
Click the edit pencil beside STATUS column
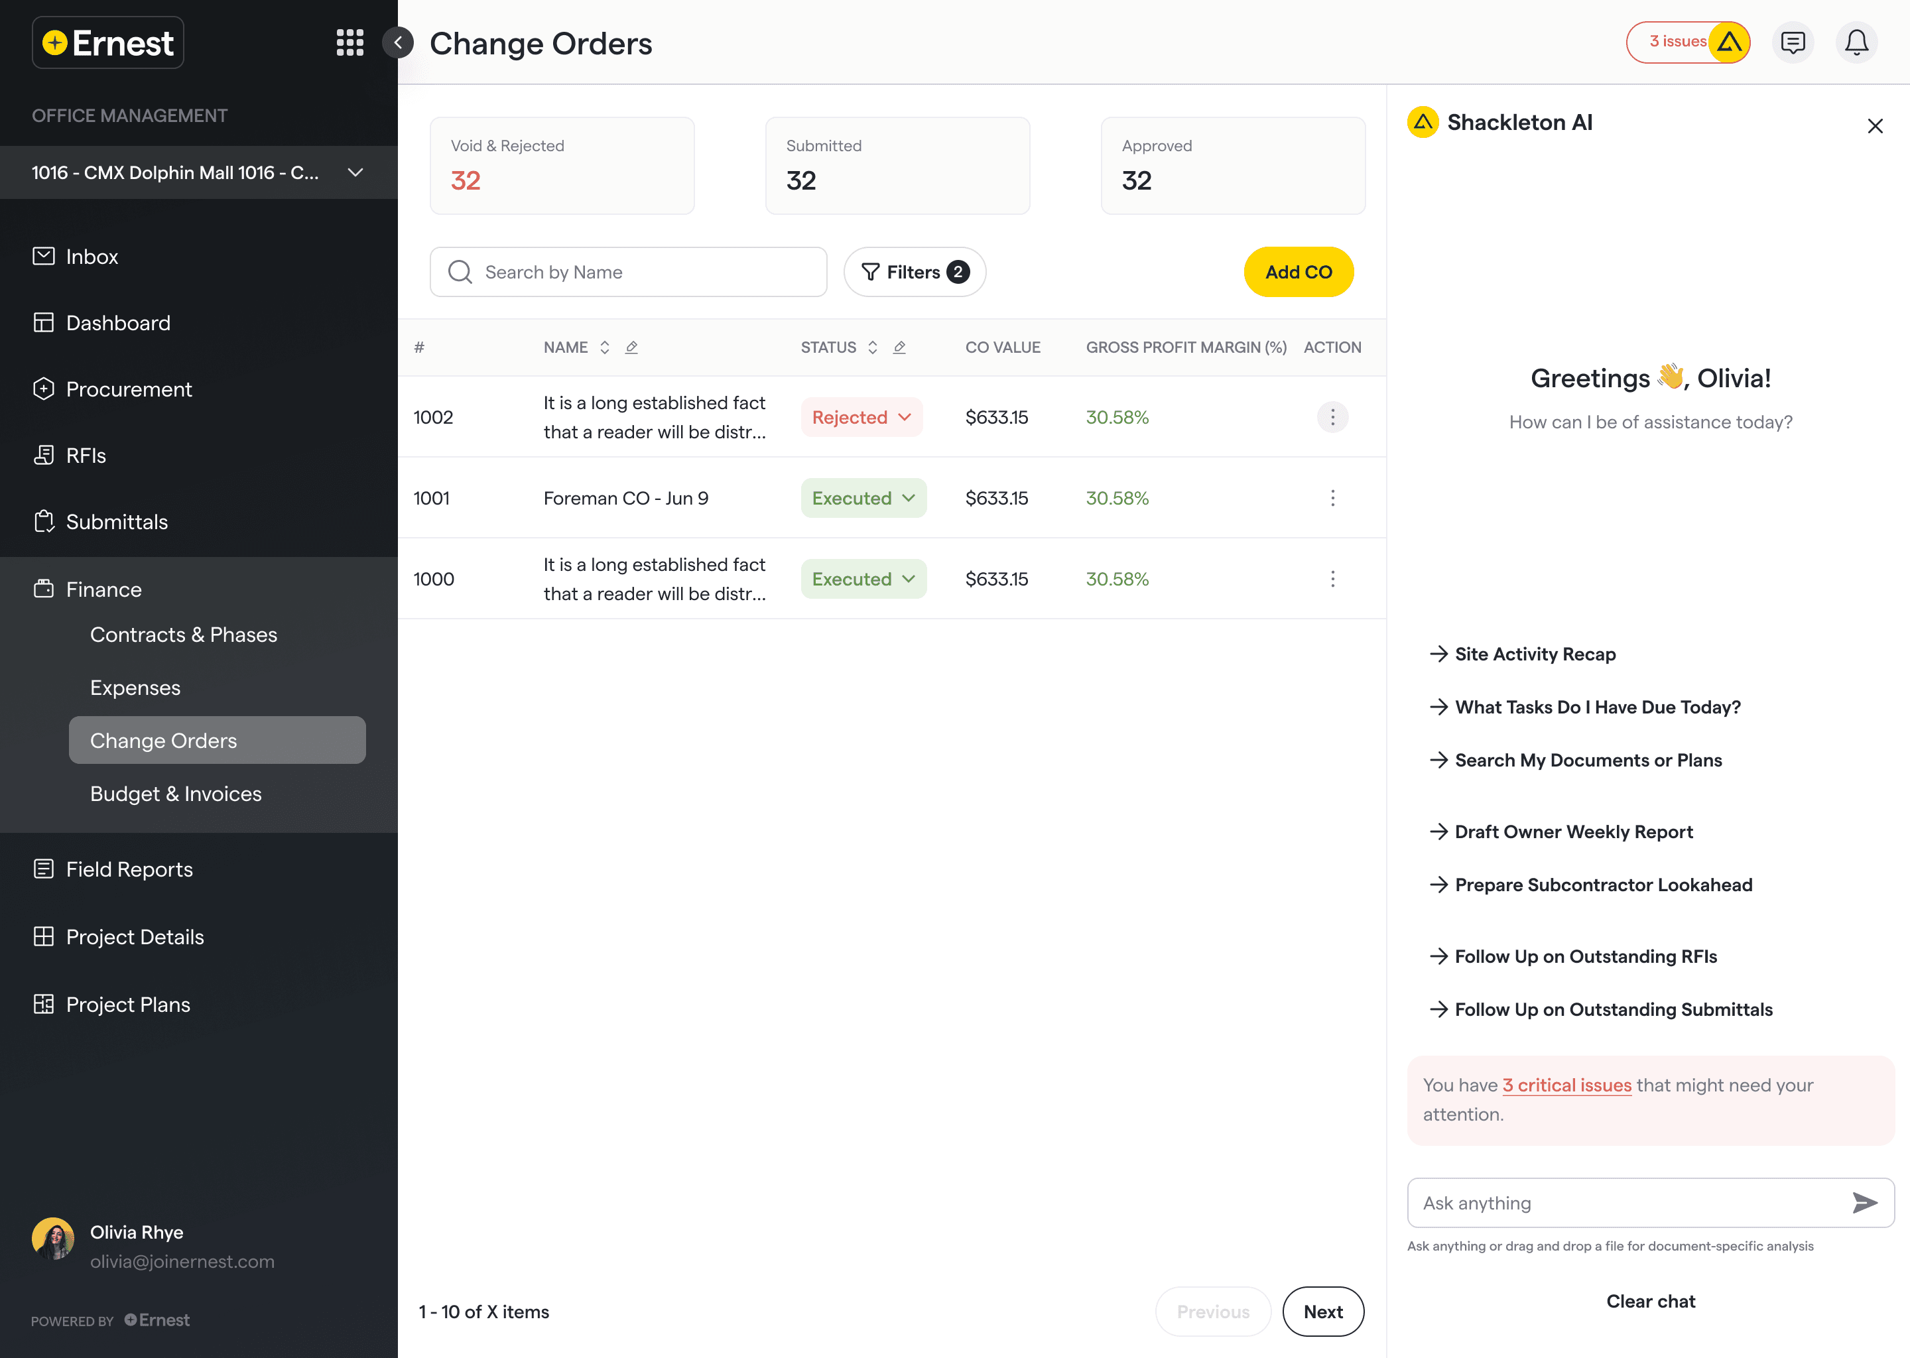click(899, 347)
